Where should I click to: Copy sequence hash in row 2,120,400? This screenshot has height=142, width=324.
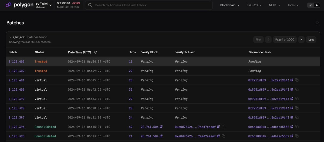297,90
